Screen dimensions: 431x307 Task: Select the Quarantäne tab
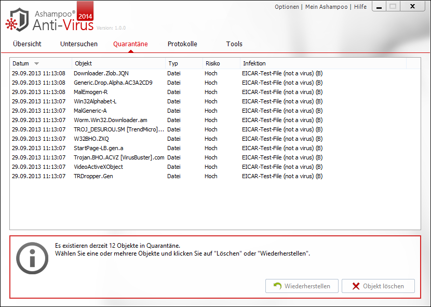click(x=130, y=44)
